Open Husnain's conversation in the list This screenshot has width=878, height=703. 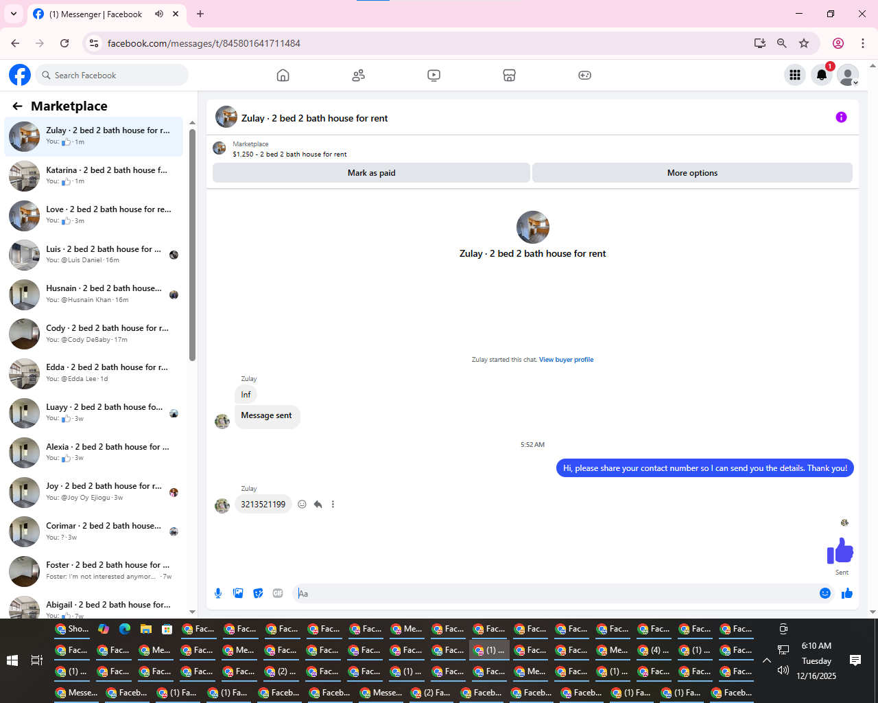tap(94, 295)
